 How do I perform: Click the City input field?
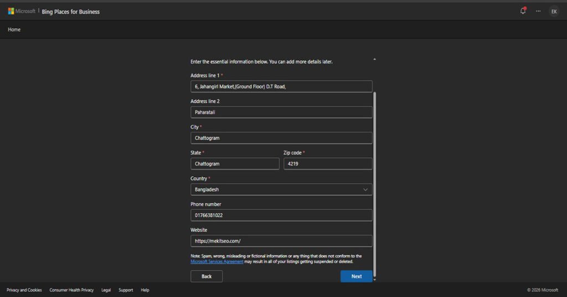click(x=281, y=138)
